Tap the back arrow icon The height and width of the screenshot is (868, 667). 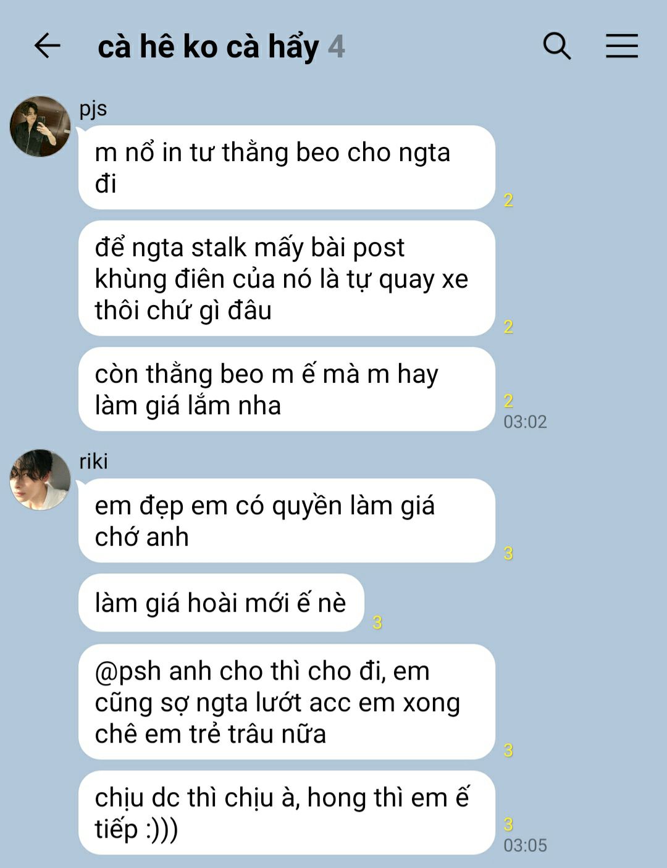point(47,46)
